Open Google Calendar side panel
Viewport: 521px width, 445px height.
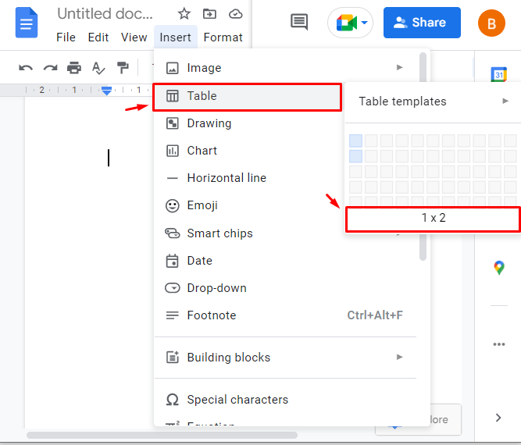click(x=498, y=74)
